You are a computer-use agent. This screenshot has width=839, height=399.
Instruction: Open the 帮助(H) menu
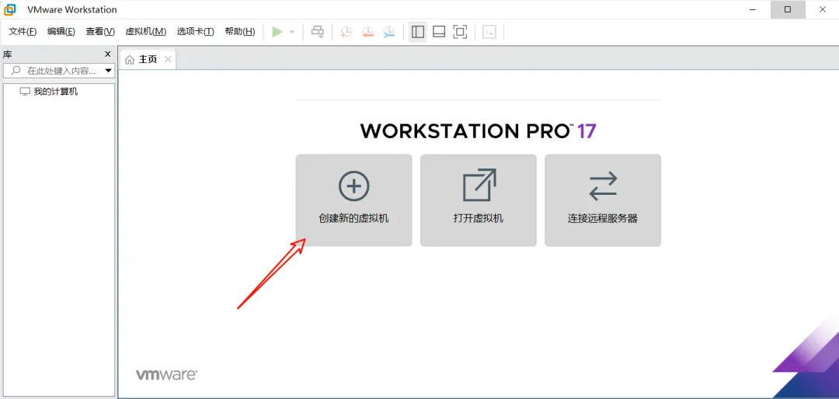click(240, 32)
